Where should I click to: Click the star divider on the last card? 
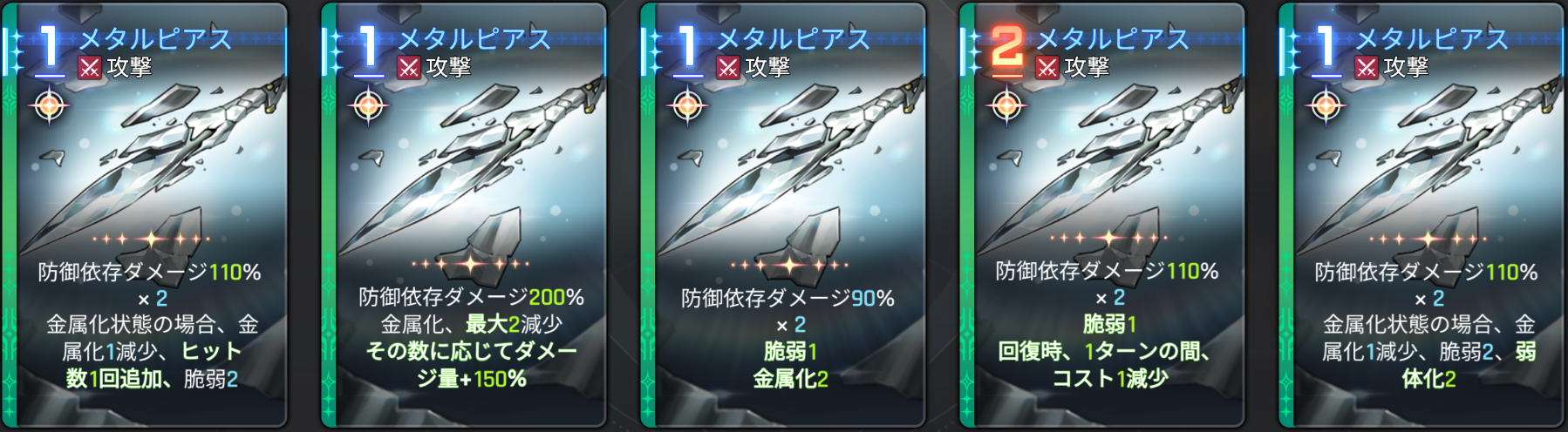[1428, 238]
